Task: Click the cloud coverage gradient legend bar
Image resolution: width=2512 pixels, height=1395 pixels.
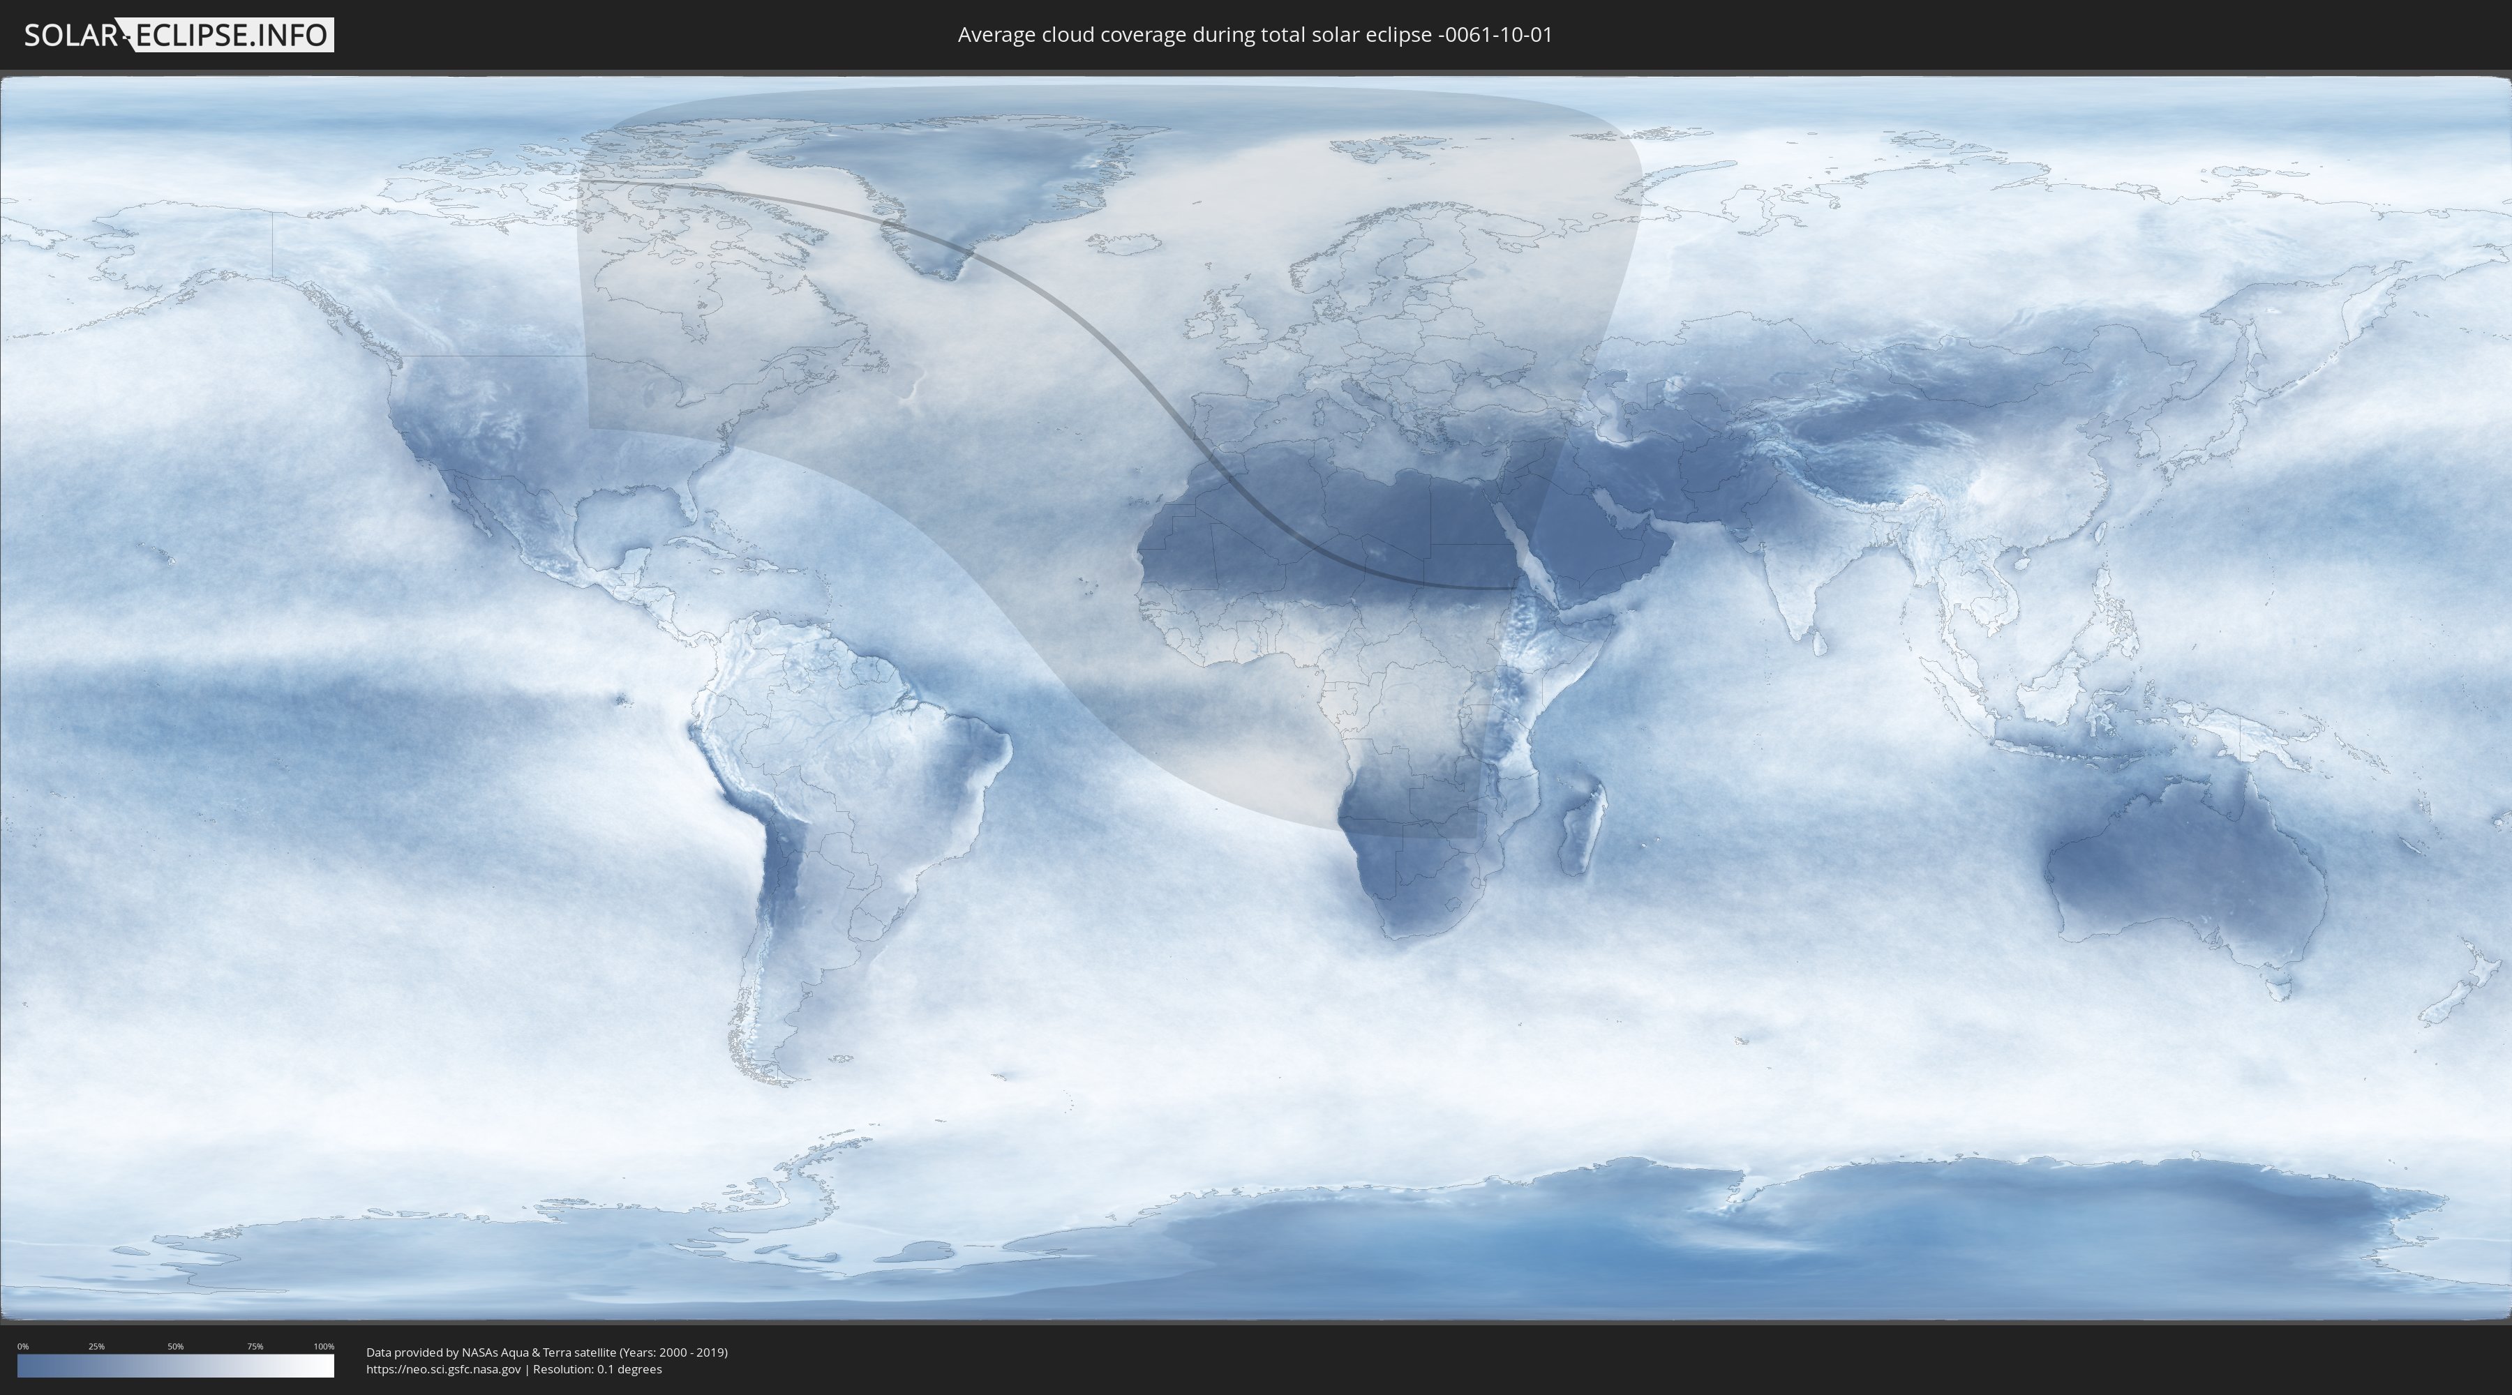Action: coord(176,1366)
